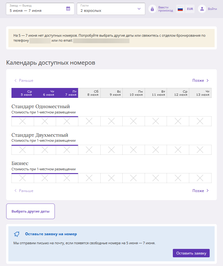
Task: Open the guests selector showing 2 взрослых
Action: tap(111, 9)
